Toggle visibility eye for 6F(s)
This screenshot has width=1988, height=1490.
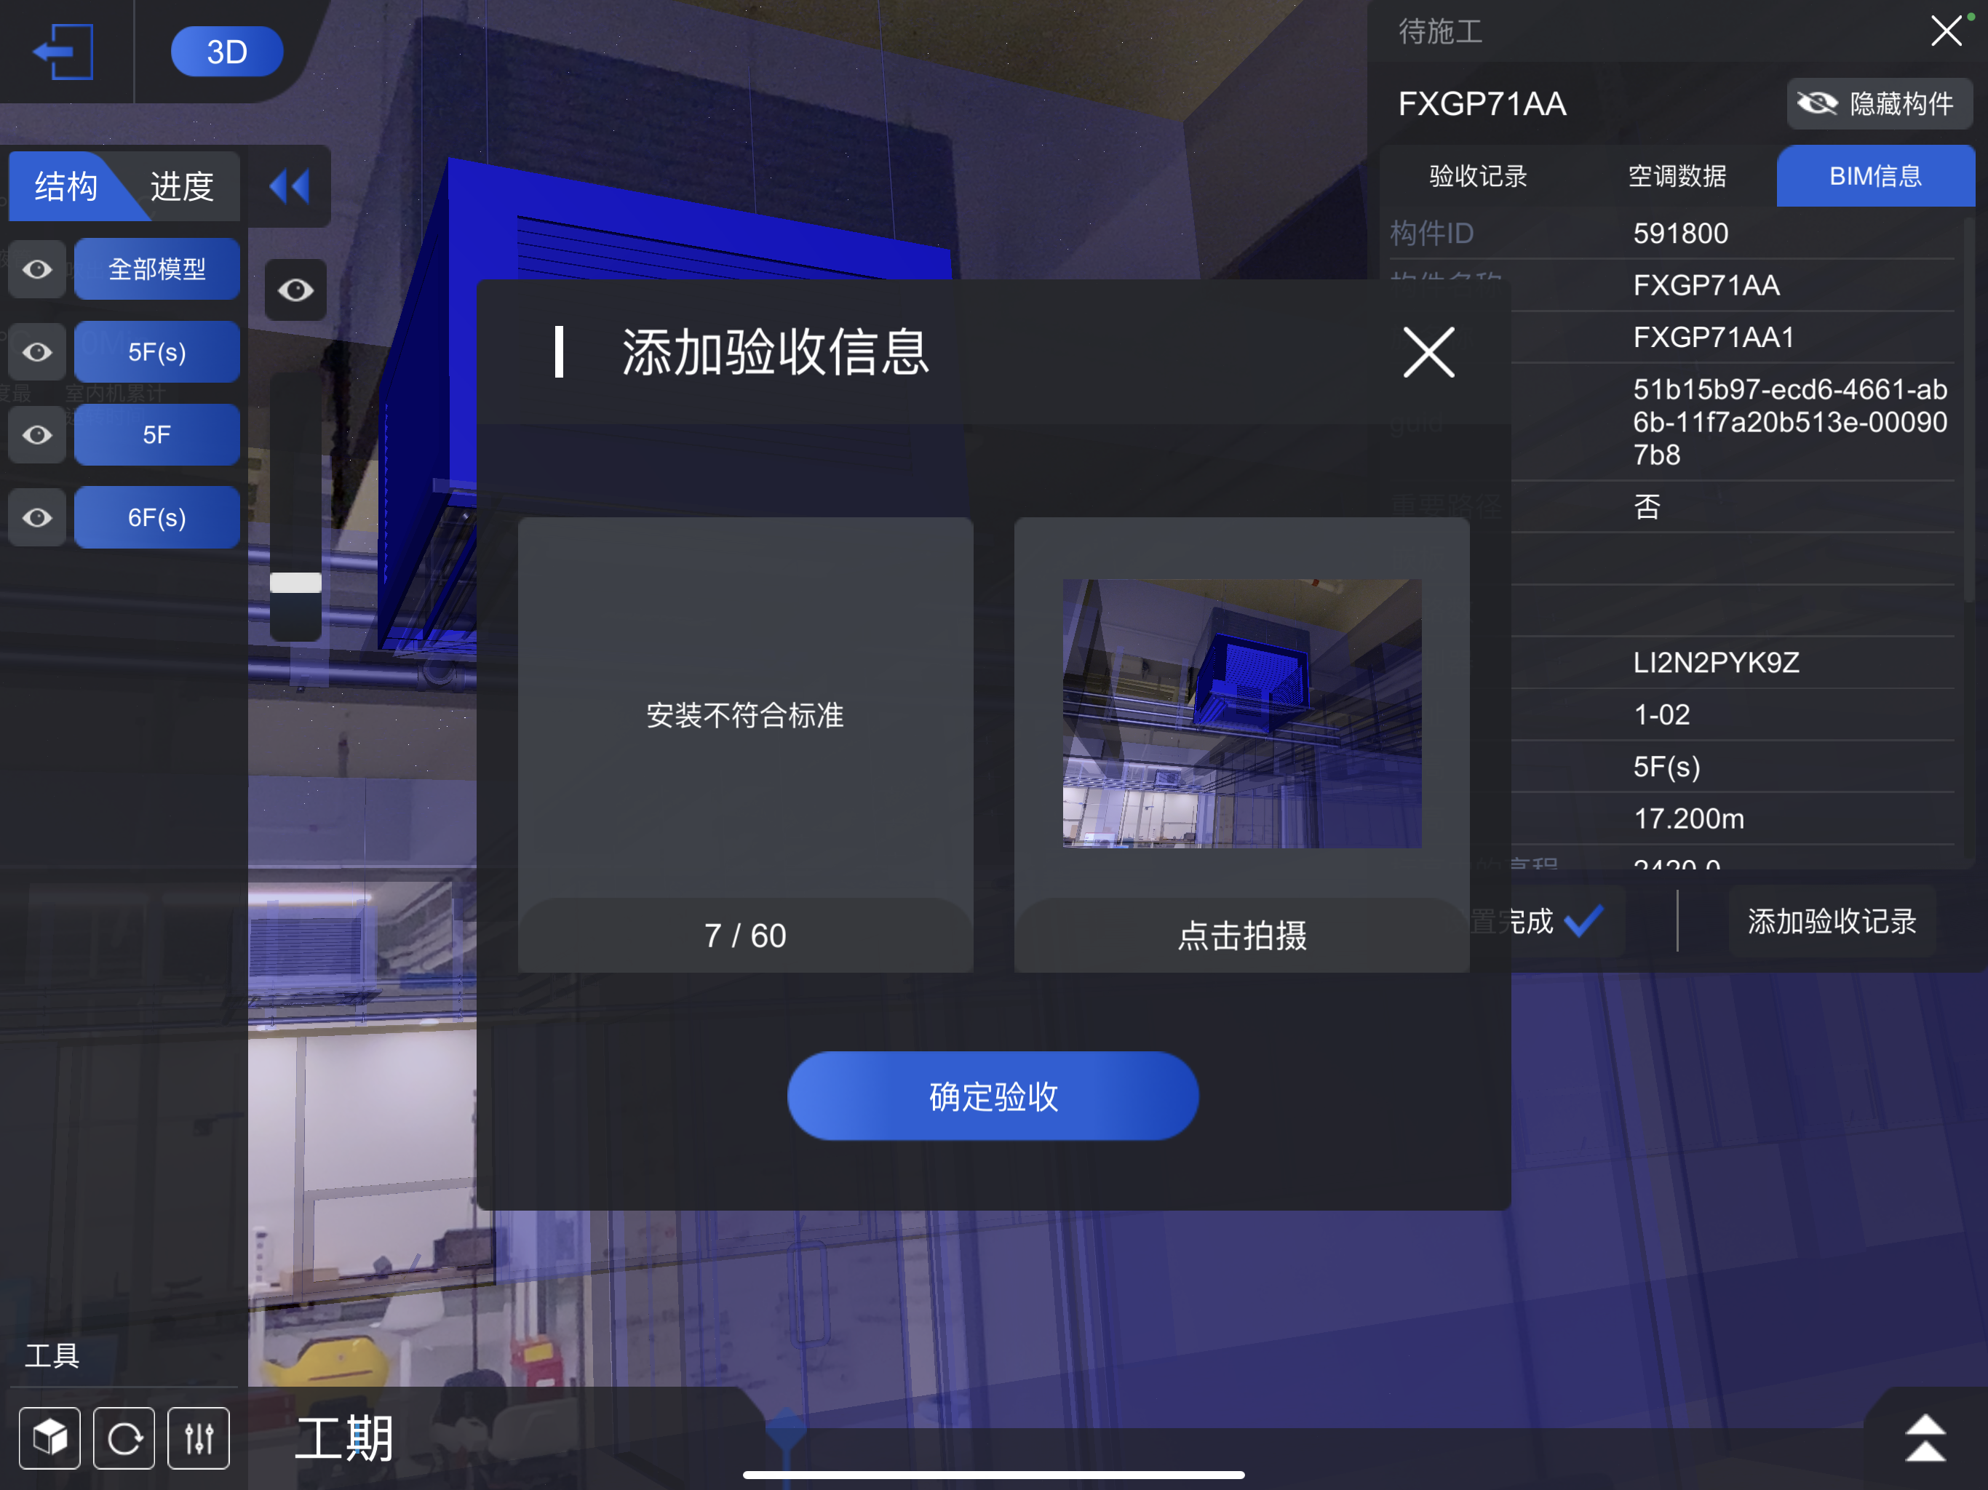point(37,517)
